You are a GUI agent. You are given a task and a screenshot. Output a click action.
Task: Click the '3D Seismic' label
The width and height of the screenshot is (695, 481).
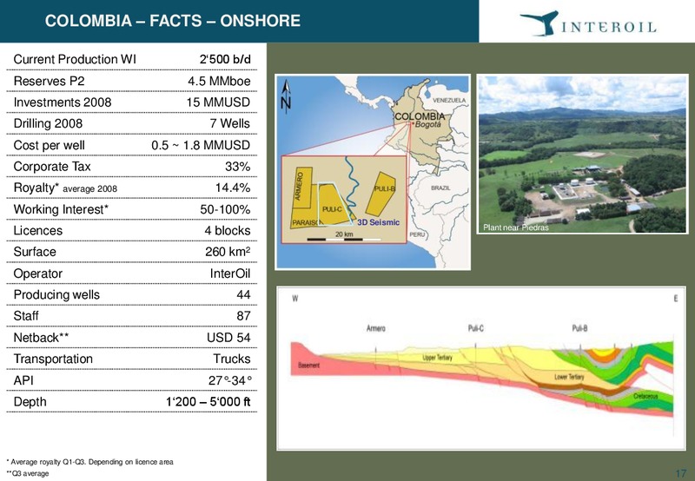coord(378,222)
